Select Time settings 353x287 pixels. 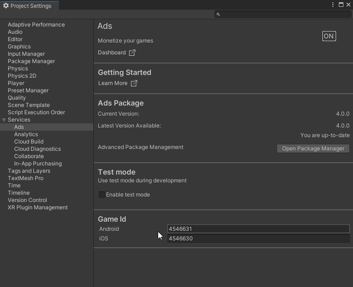click(14, 186)
